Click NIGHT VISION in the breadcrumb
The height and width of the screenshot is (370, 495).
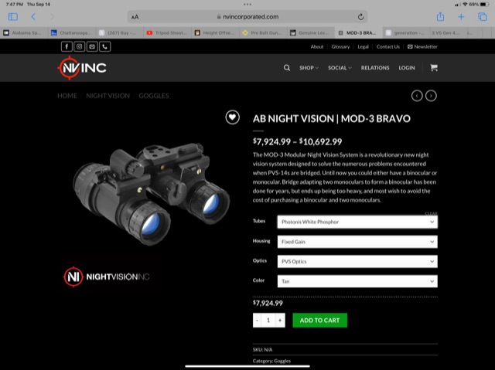click(108, 96)
